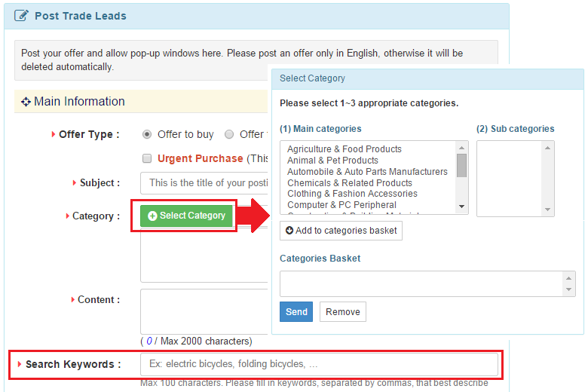Image resolution: width=588 pixels, height=392 pixels.
Task: Click the Sub categories scroll down arrow
Action: pos(548,210)
